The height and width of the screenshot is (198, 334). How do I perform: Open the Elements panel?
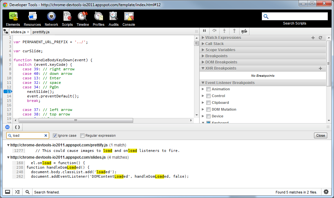13,19
